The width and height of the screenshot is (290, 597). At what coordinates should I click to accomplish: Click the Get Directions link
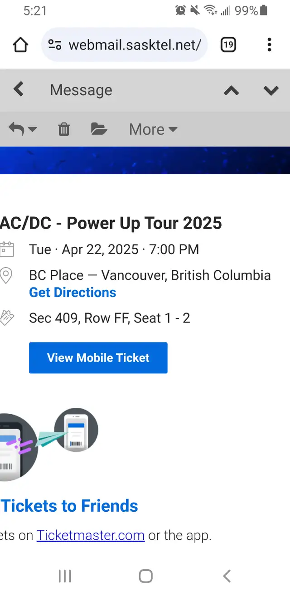pos(72,293)
